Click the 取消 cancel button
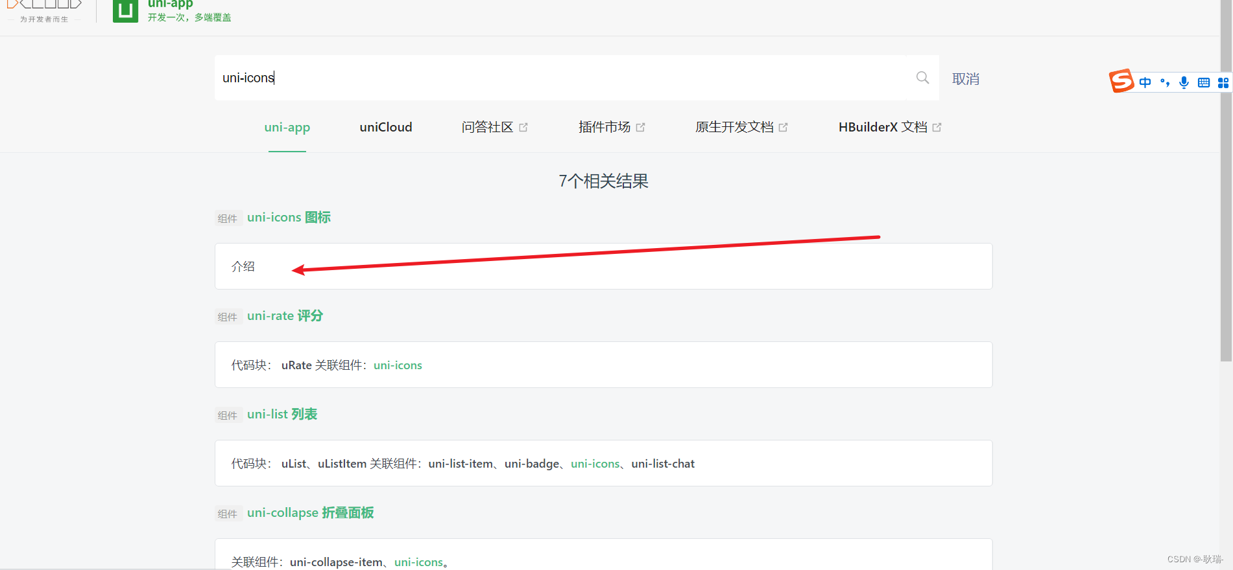 [x=966, y=79]
